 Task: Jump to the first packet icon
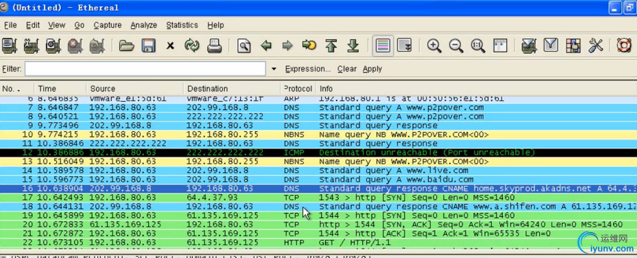(332, 46)
